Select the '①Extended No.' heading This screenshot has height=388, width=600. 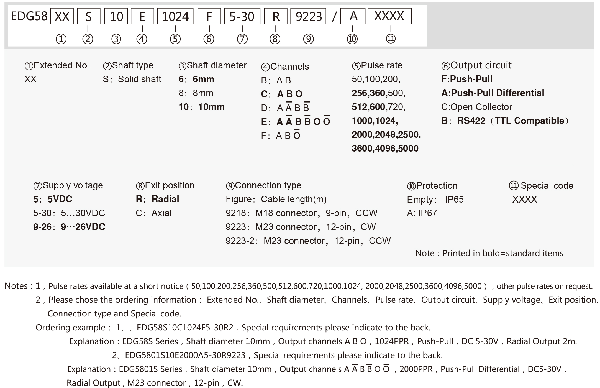point(57,66)
